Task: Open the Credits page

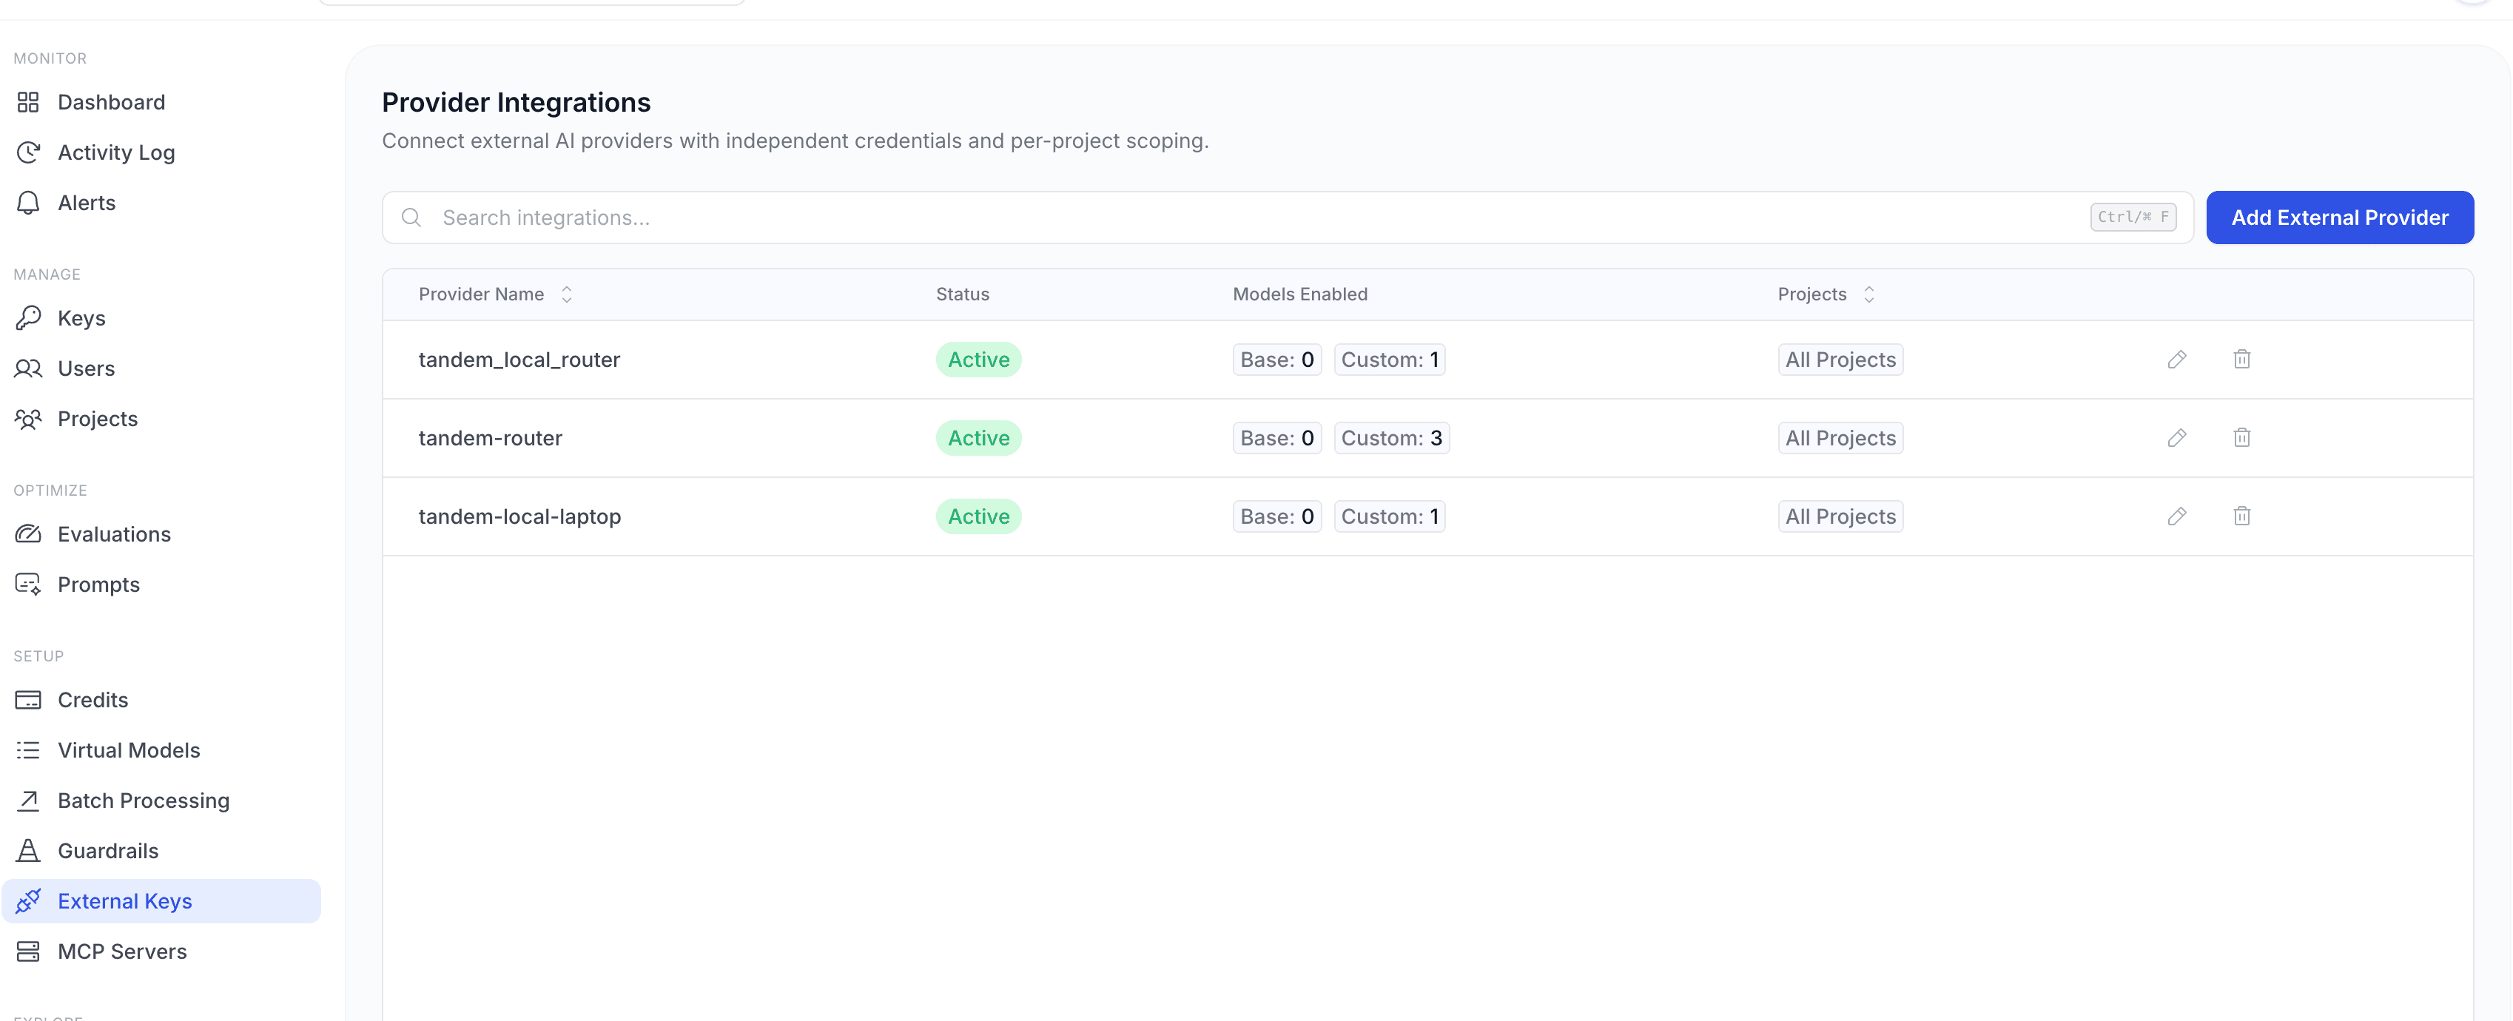Action: [161, 700]
